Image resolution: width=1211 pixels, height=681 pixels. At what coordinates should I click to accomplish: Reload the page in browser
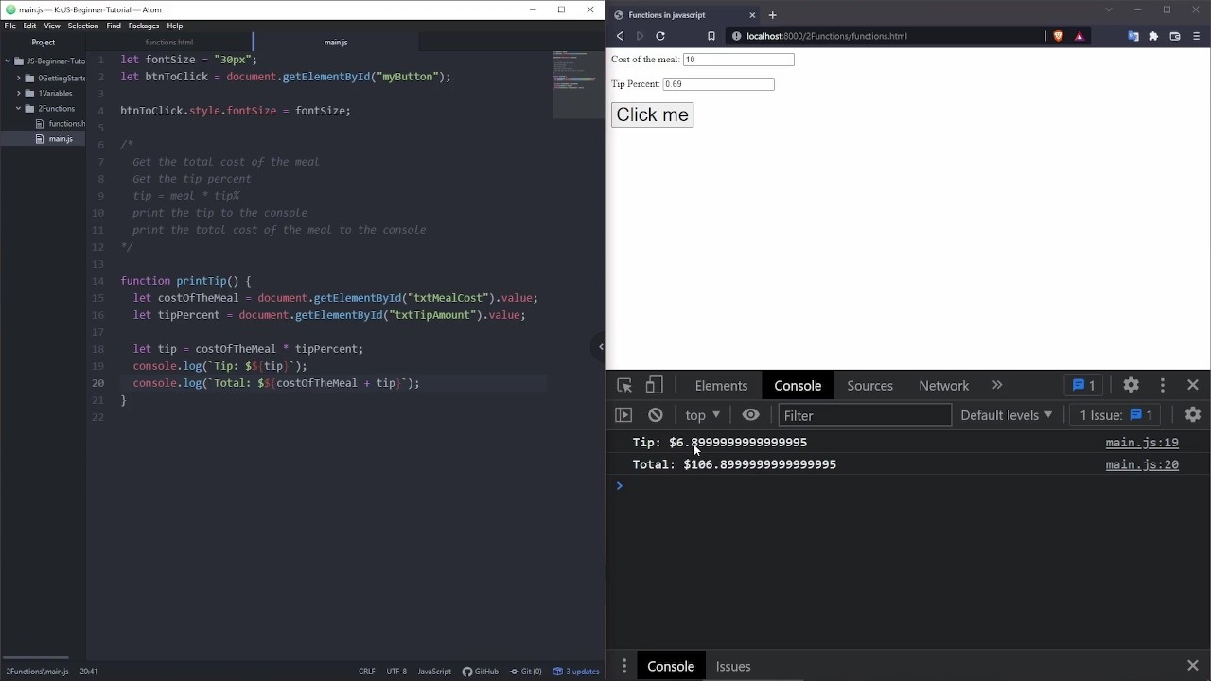tap(660, 36)
